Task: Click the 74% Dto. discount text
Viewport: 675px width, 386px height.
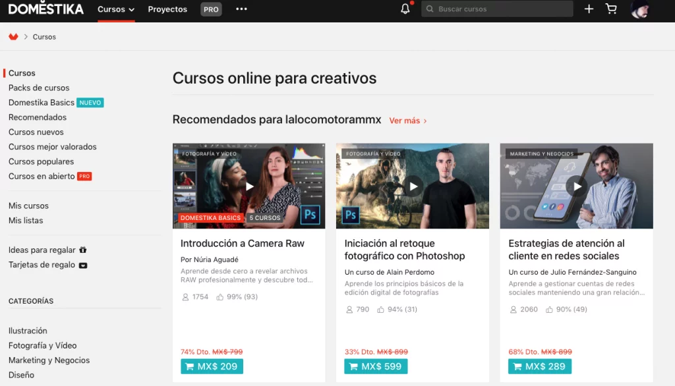Action: 195,352
